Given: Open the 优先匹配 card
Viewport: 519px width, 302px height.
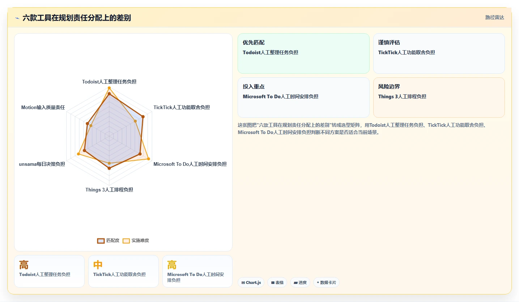Looking at the screenshot, I should coord(303,53).
